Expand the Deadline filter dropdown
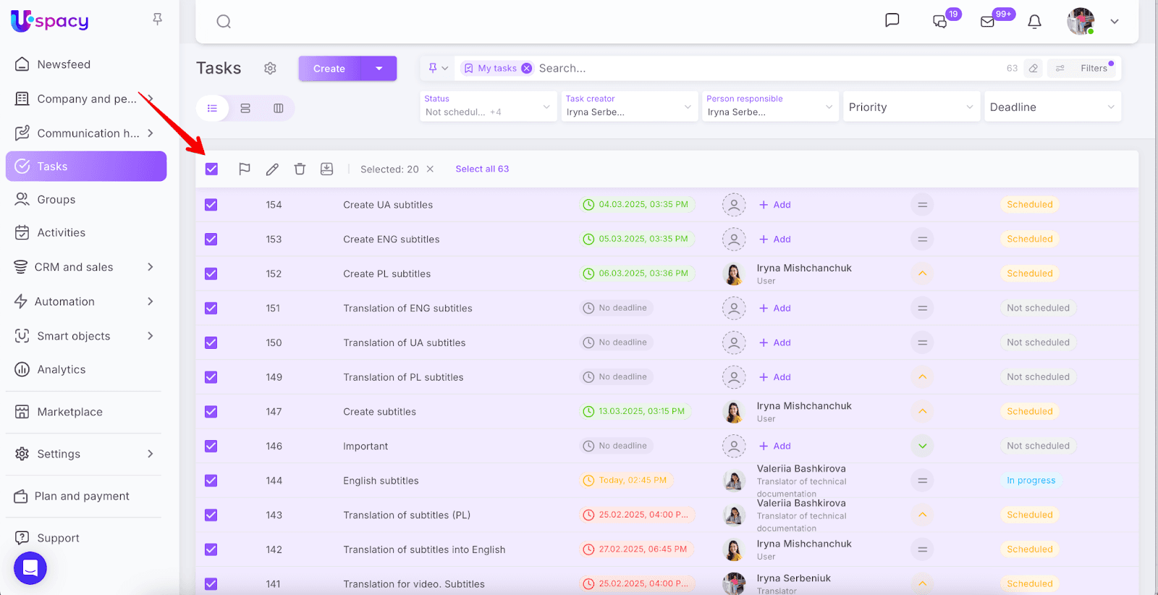This screenshot has height=595, width=1158. coord(1052,107)
